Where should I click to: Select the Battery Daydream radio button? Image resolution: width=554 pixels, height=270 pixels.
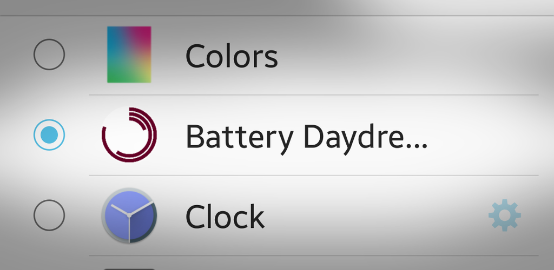pyautogui.click(x=49, y=134)
